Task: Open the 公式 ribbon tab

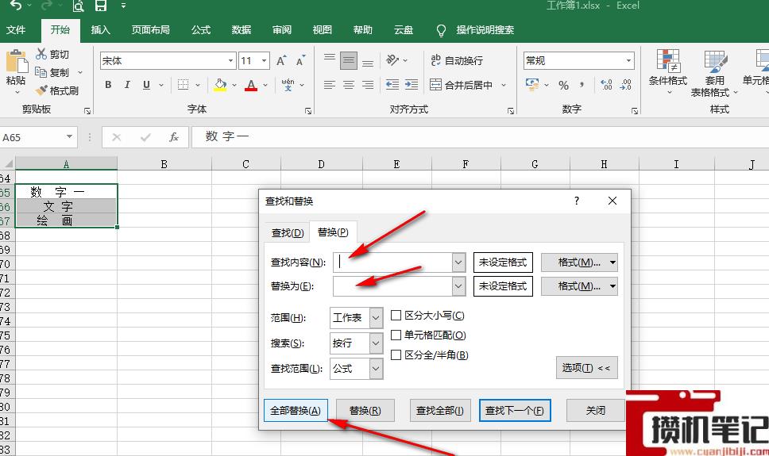Action: point(201,30)
